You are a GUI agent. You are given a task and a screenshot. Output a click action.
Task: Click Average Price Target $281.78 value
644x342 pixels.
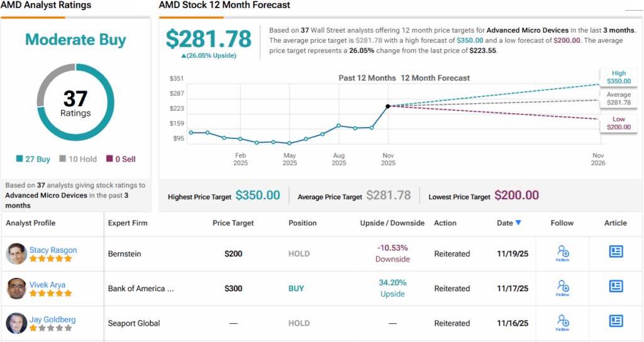(389, 195)
